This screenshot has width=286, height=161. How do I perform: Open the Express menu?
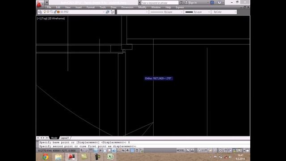180,7
